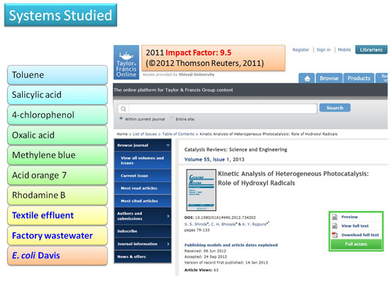Open the home icon tab
The width and height of the screenshot is (390, 282).
306,79
